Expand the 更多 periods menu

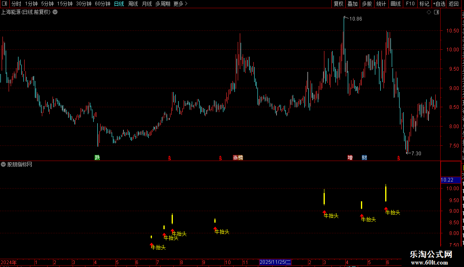tap(180, 4)
